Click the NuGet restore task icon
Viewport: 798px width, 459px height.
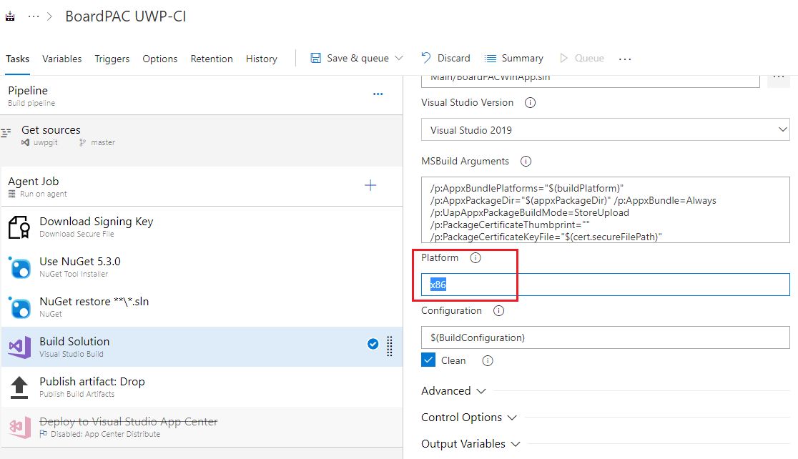pos(19,307)
